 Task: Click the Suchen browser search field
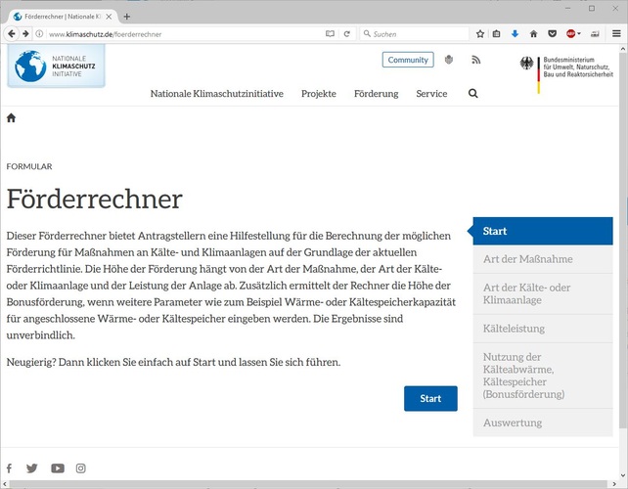point(416,33)
